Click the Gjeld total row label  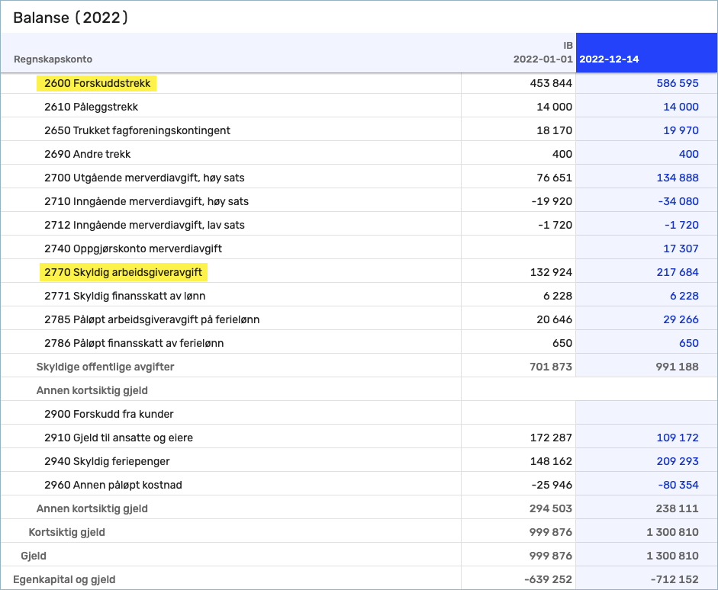(33, 556)
